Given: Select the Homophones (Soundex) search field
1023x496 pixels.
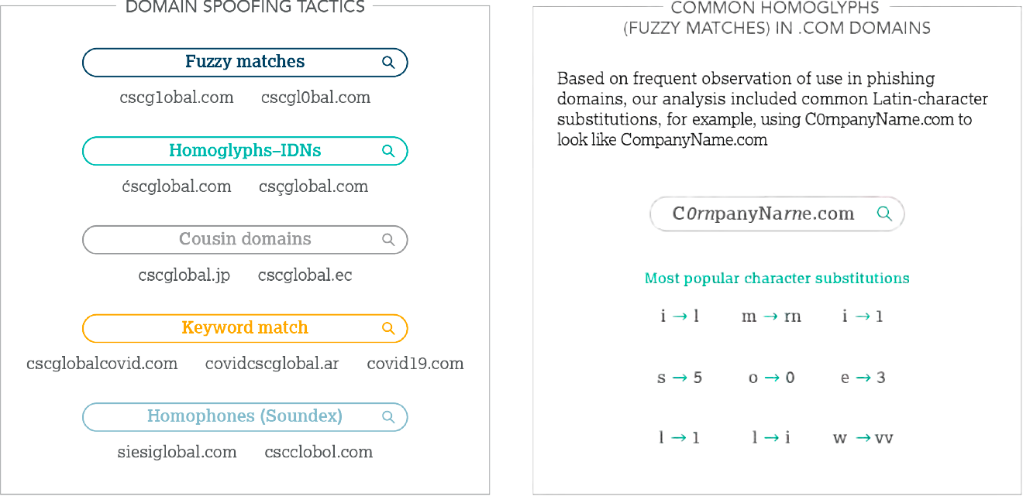Looking at the screenshot, I should click(245, 417).
